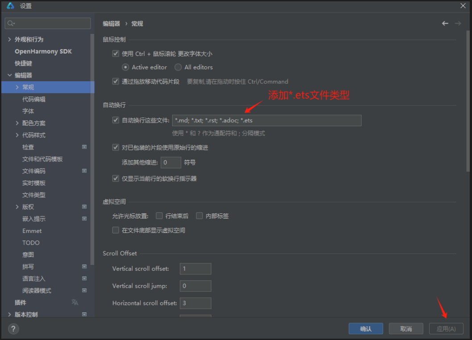
Task: Click the project-level icon beside 语言注入
Action: point(84,278)
